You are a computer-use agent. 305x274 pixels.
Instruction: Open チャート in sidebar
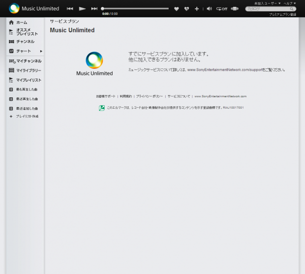pyautogui.click(x=23, y=51)
